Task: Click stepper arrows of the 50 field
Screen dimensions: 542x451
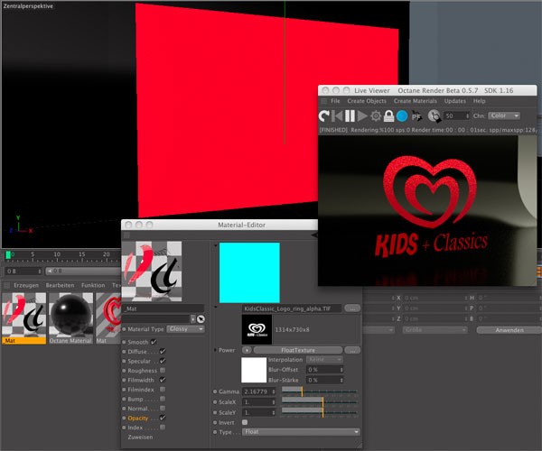Action: coord(467,116)
